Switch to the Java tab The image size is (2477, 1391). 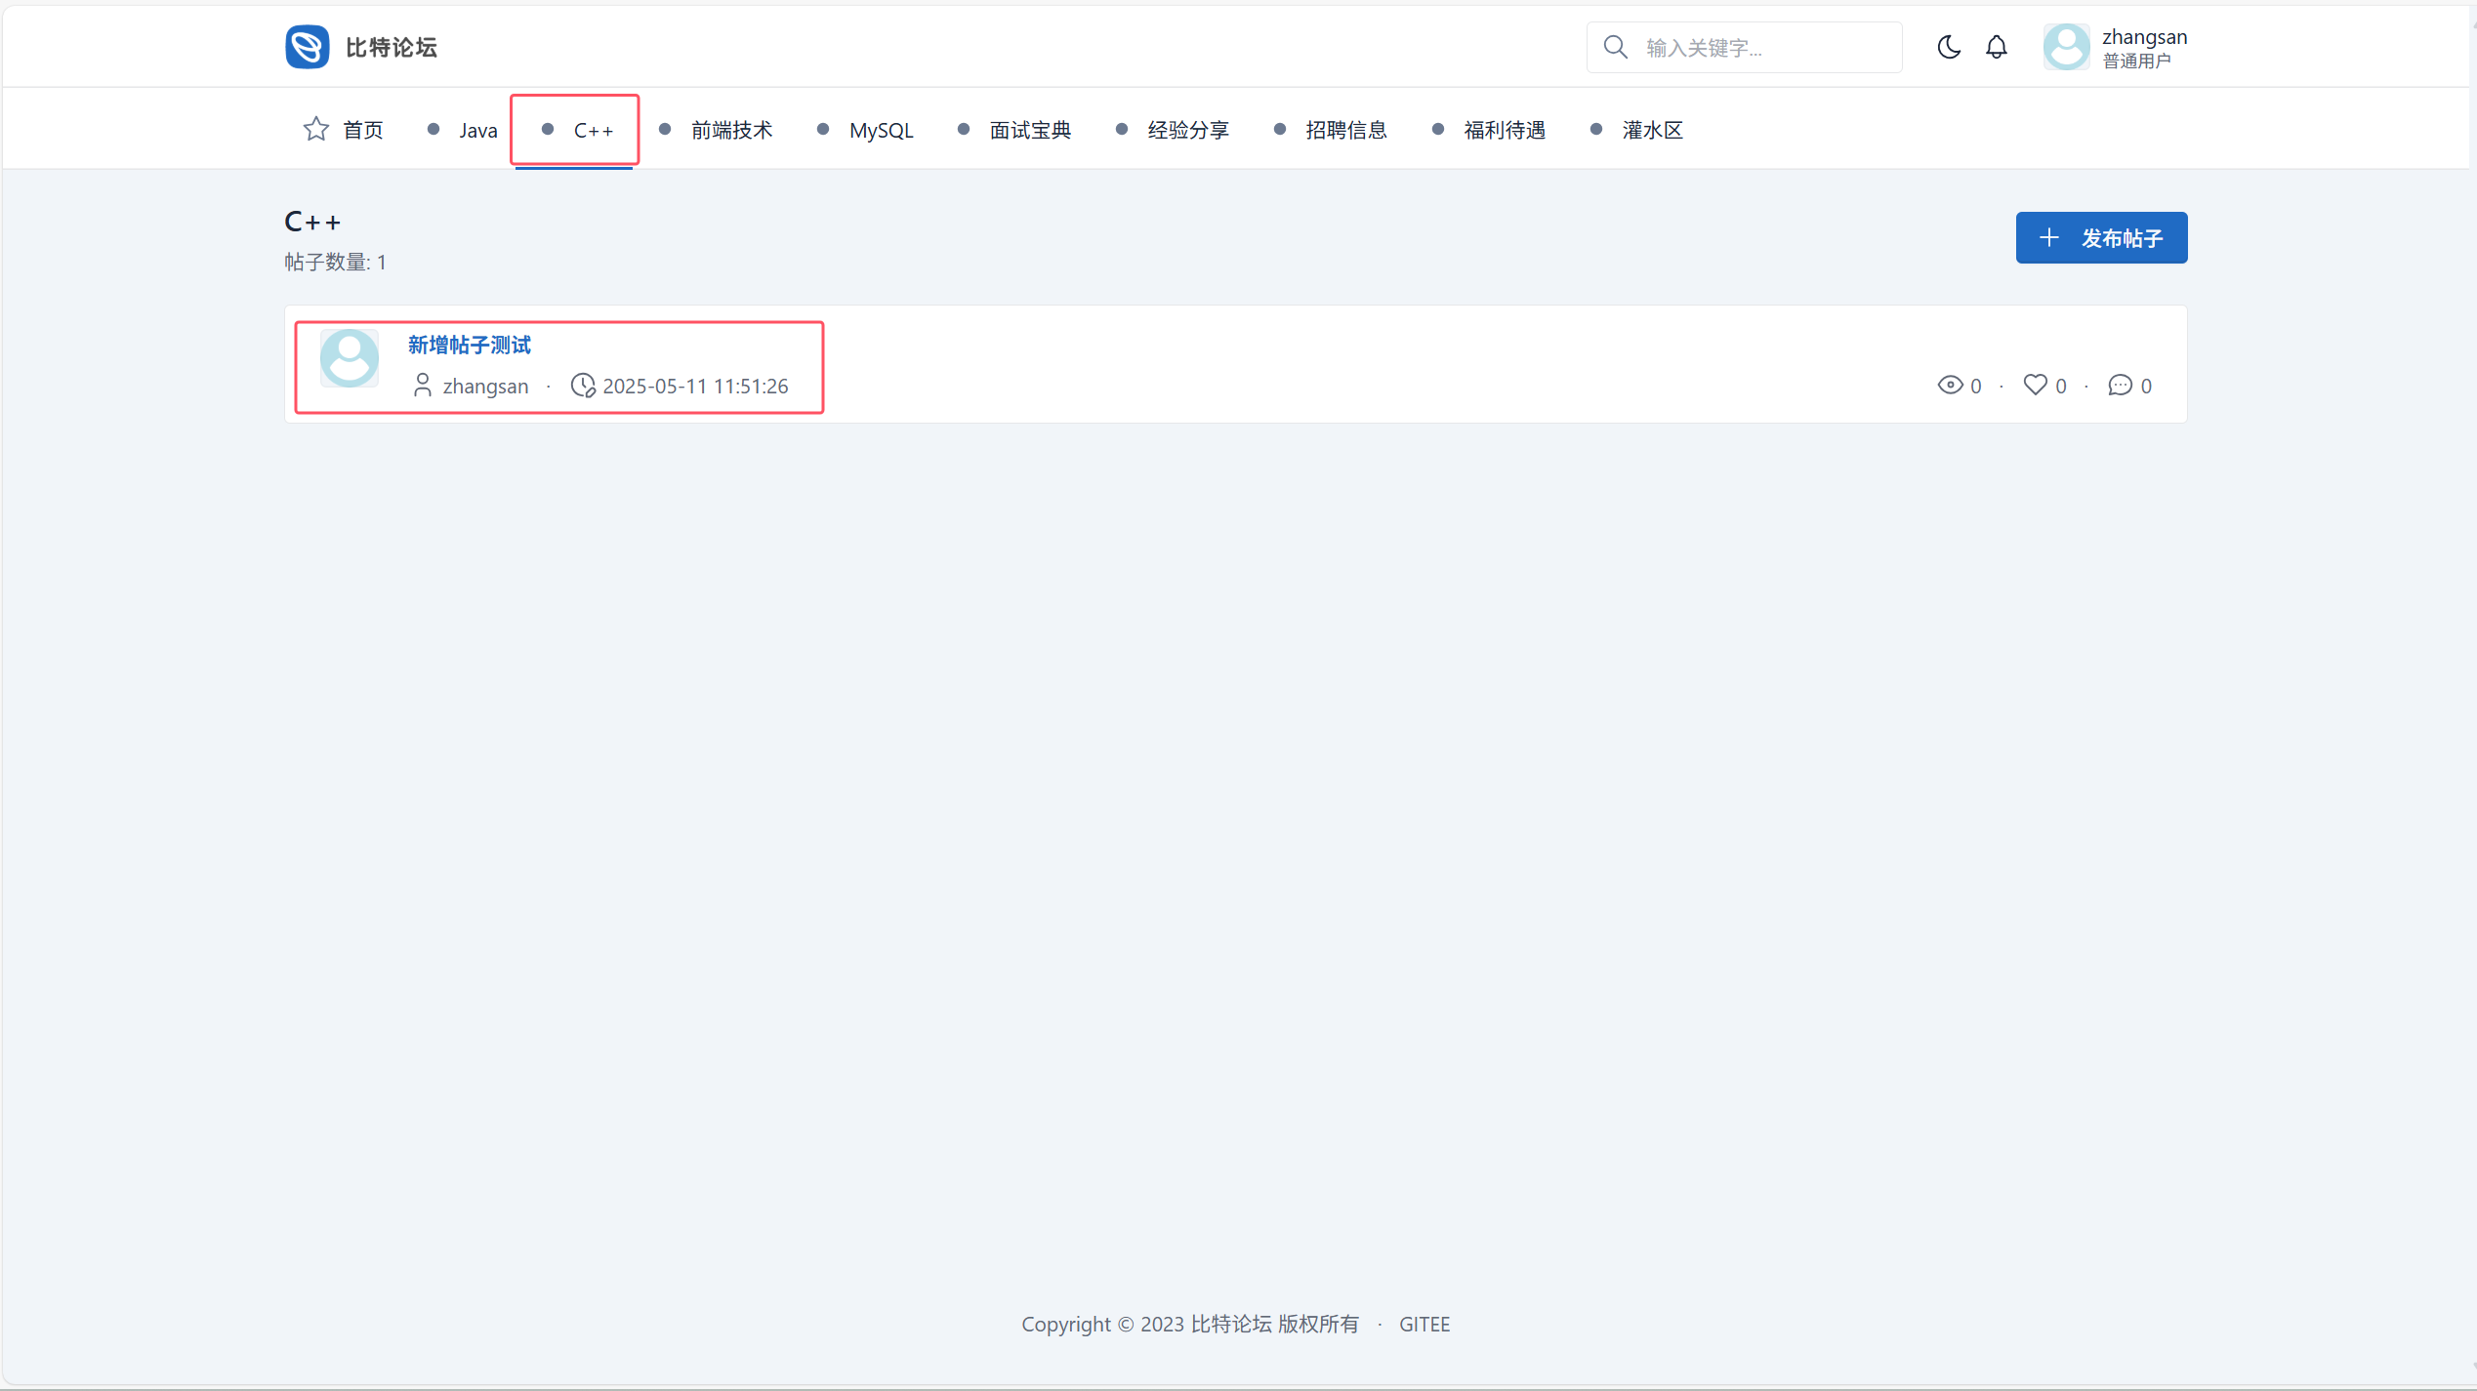[x=477, y=130]
